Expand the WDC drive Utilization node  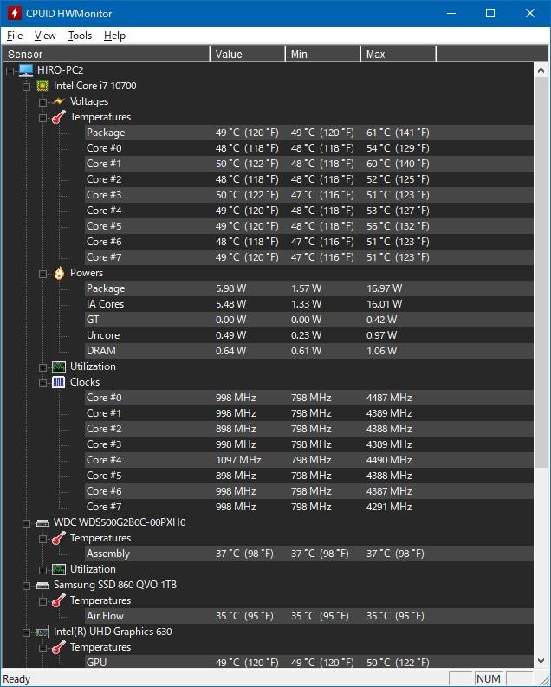click(x=42, y=570)
